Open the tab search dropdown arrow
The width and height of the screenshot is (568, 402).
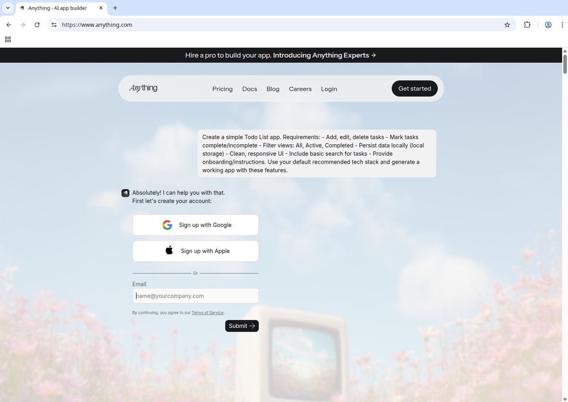[8, 8]
